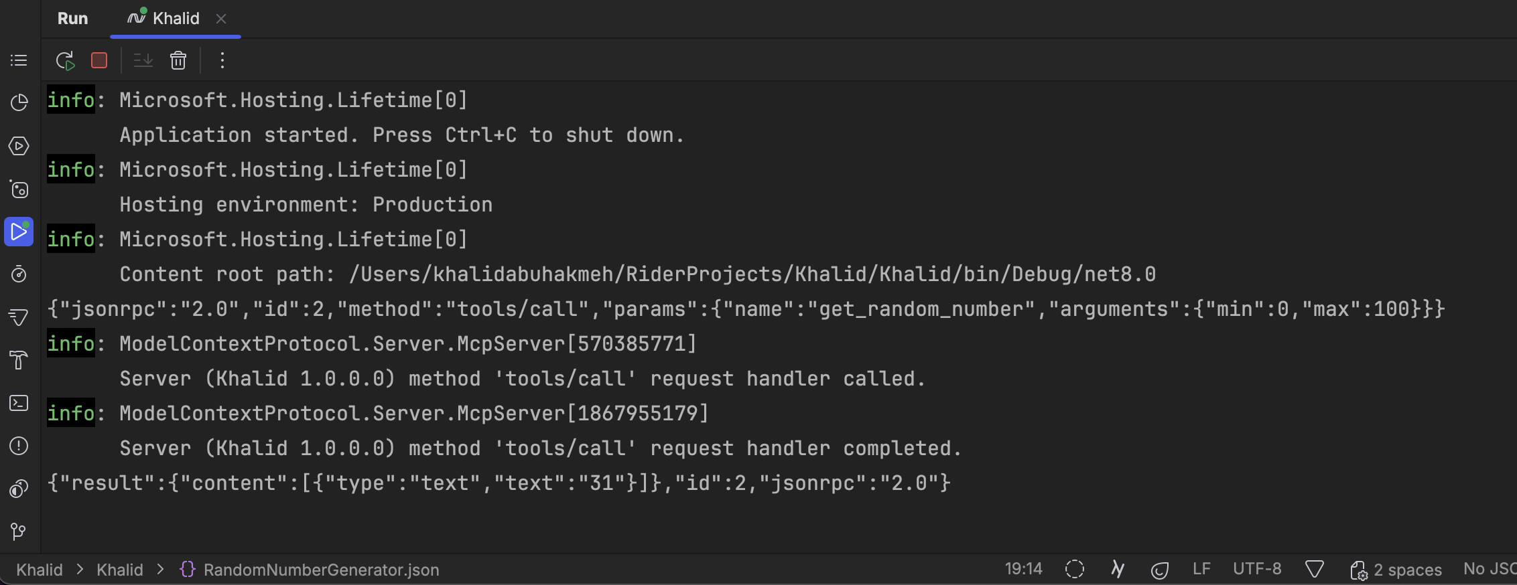1517x585 pixels.
Task: Open more options three-dot menu
Action: click(222, 61)
